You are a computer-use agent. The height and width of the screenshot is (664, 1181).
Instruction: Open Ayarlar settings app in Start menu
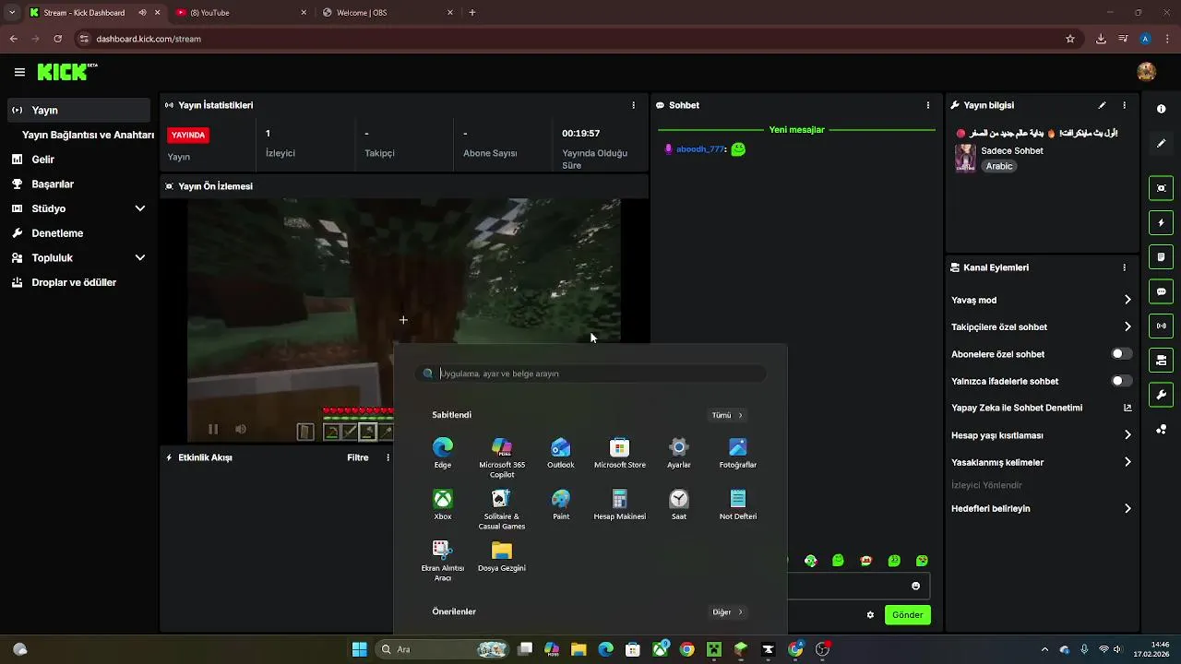pyautogui.click(x=679, y=453)
